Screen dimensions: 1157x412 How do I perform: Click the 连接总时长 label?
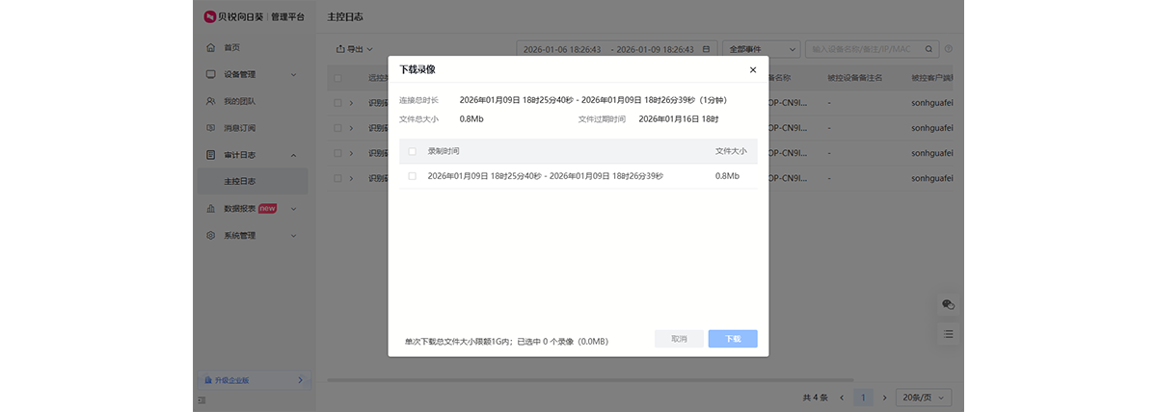coord(418,100)
